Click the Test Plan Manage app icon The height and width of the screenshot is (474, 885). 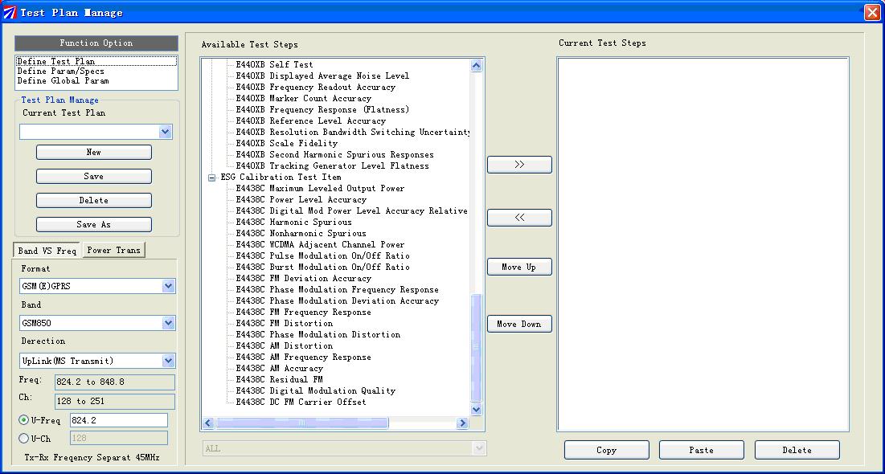[x=10, y=12]
